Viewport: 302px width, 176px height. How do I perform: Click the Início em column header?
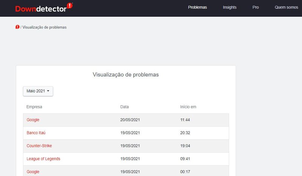[x=188, y=107]
